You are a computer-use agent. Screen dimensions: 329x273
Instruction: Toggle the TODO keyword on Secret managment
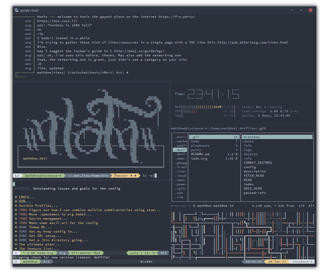(23, 218)
